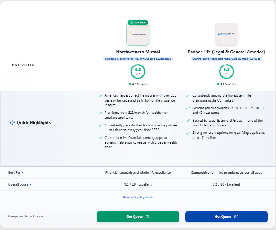Click checkmark beside lowest term life premiums
The image size is (276, 230).
tap(188, 96)
